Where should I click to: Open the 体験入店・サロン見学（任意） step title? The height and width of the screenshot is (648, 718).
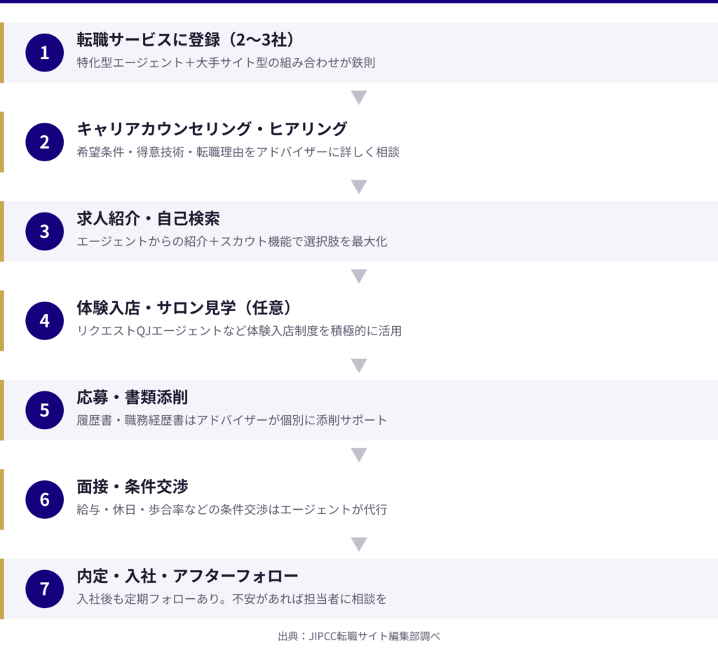pos(184,308)
